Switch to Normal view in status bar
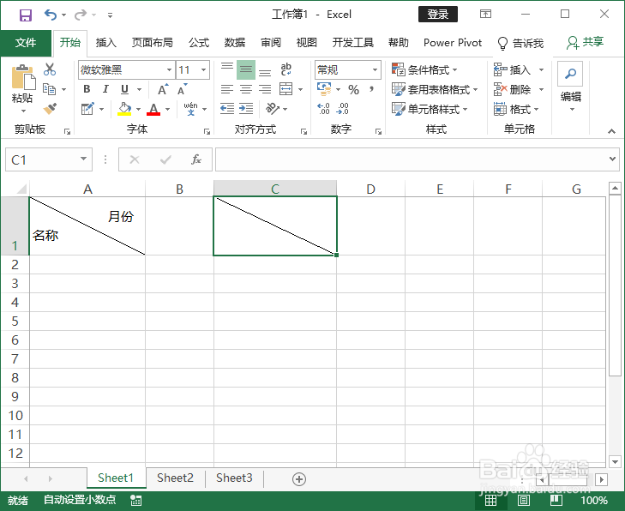625x511 pixels. click(x=490, y=500)
